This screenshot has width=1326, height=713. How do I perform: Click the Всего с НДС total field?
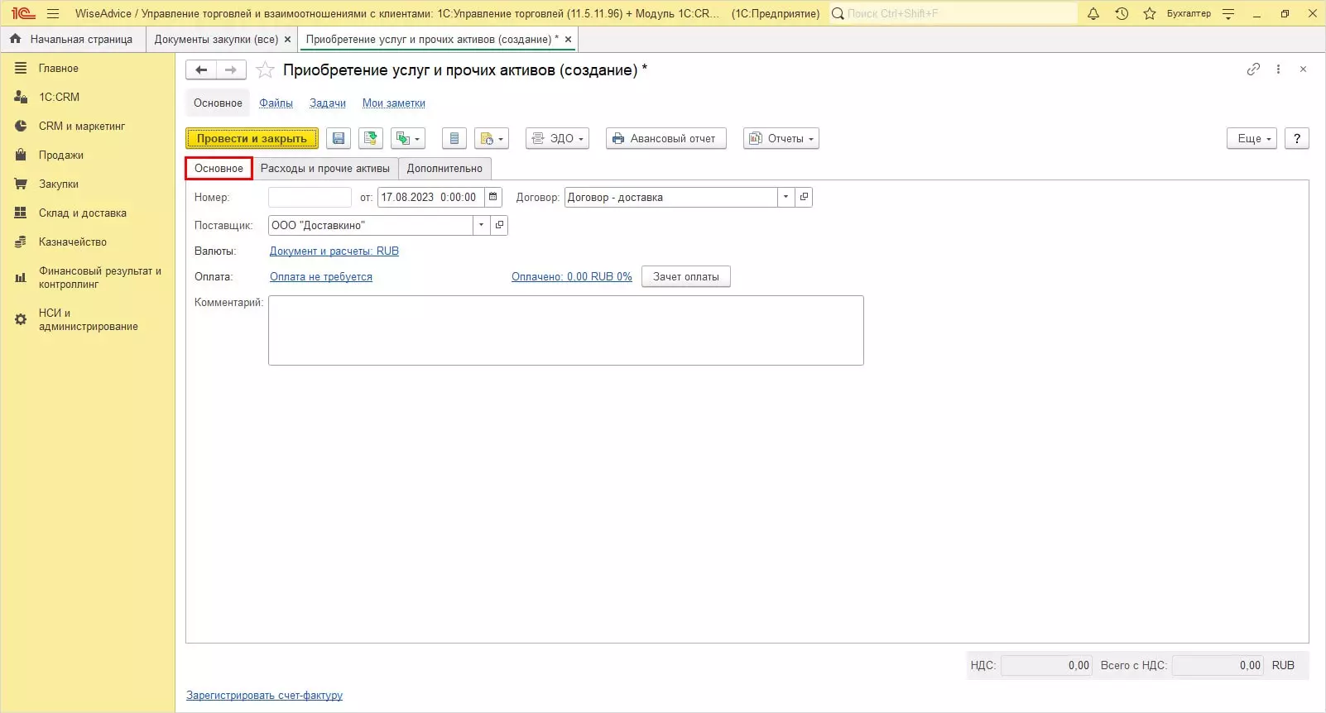[x=1218, y=665]
